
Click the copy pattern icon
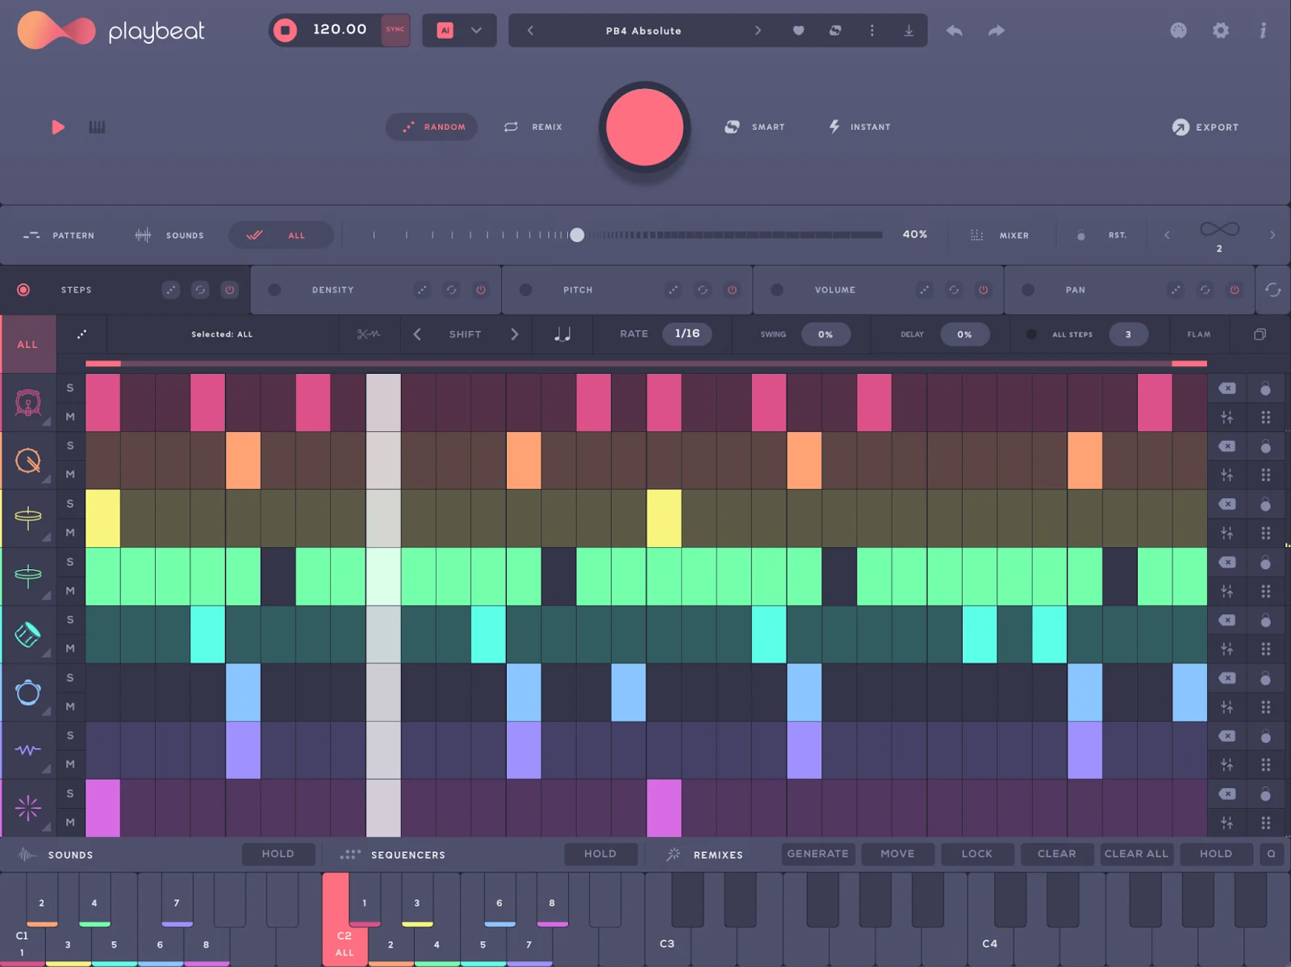click(x=1260, y=334)
